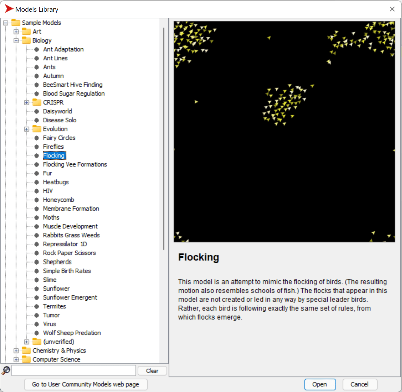Click Go to User Community Models web page
The image size is (402, 392).
pos(85,384)
